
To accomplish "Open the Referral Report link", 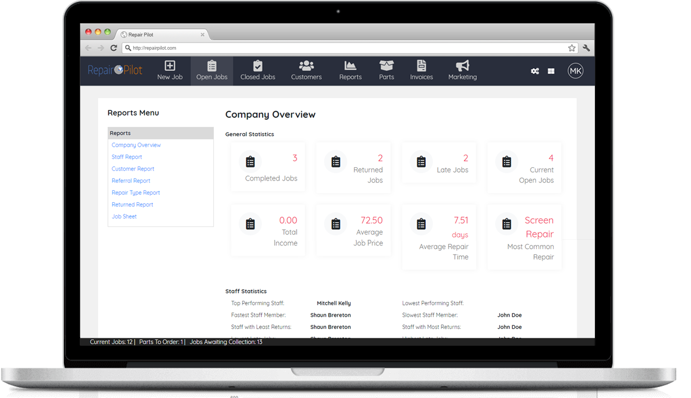I will 131,181.
